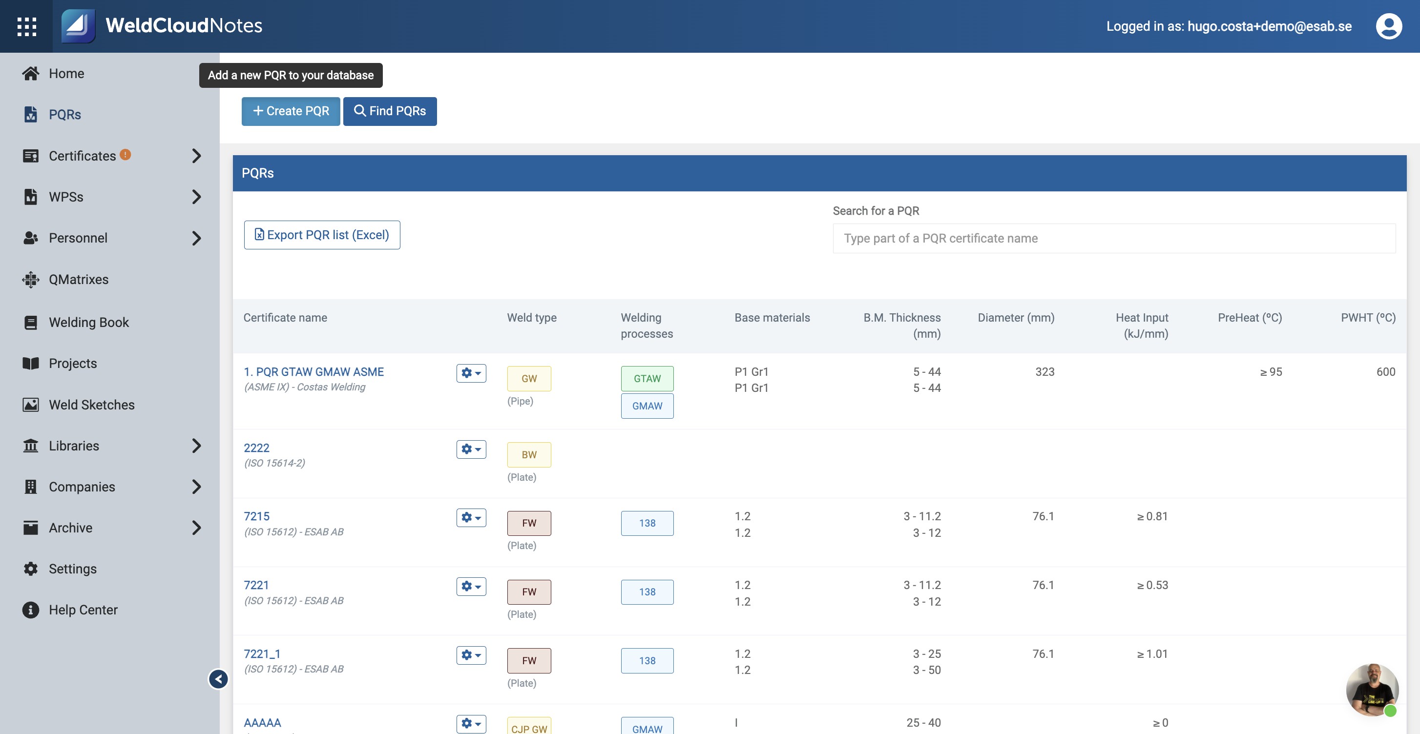Open gear dropdown for PQR 7221_1
This screenshot has height=734, width=1420.
(x=471, y=655)
